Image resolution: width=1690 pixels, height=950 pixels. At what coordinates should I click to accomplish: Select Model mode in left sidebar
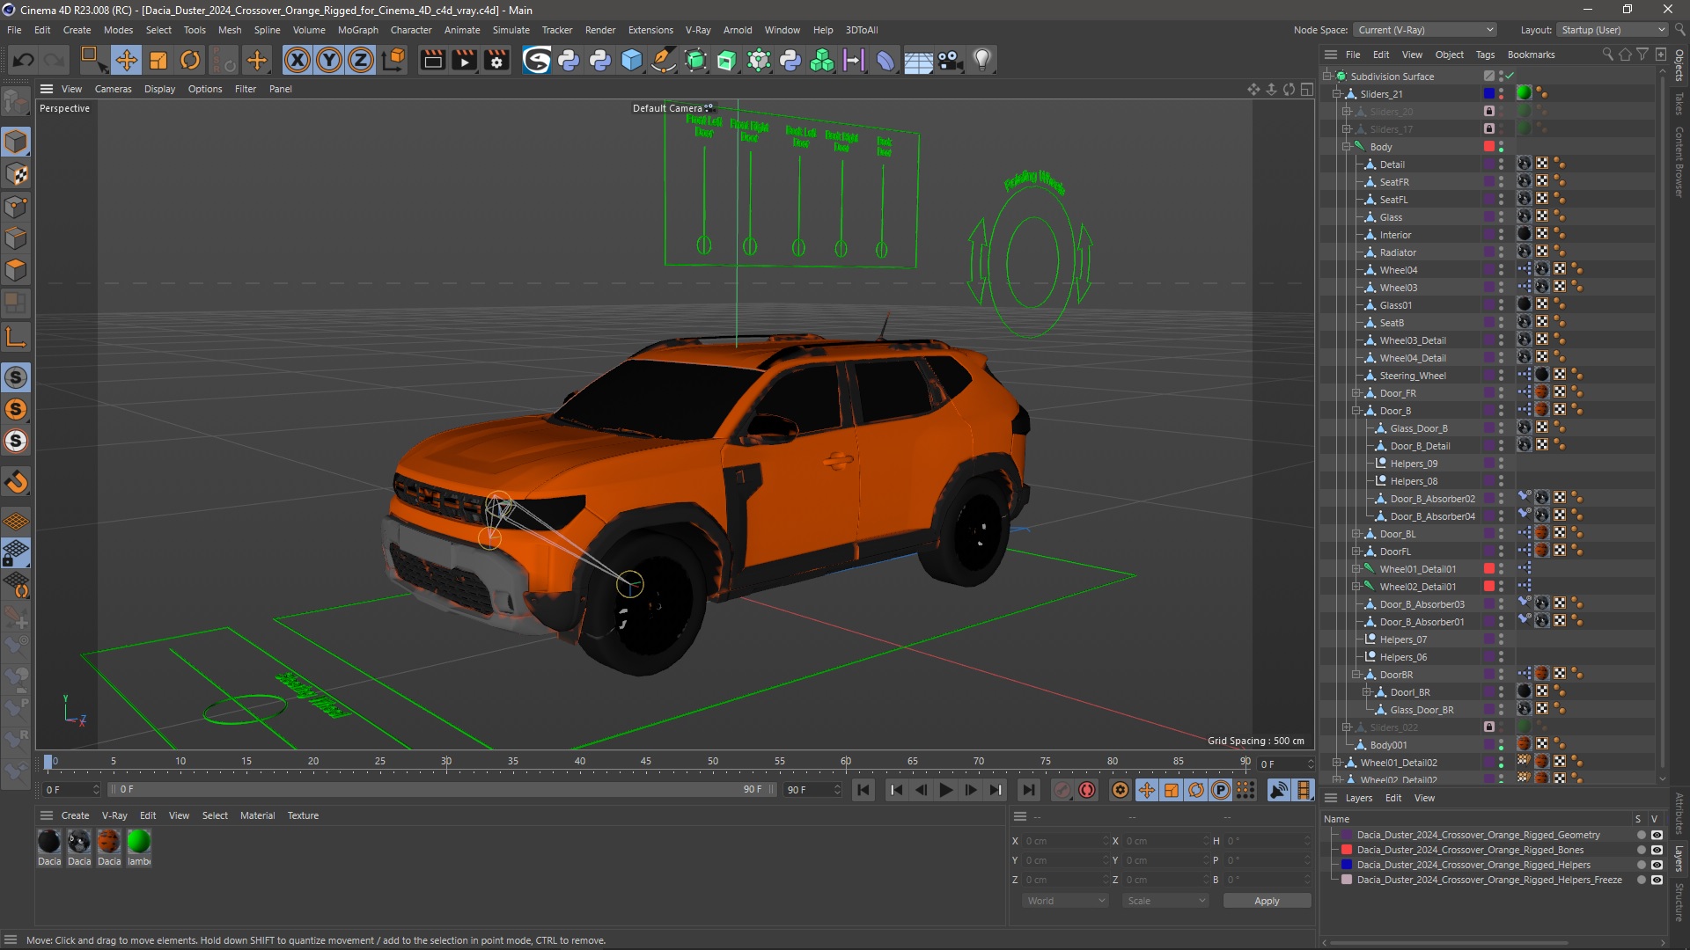coord(16,142)
